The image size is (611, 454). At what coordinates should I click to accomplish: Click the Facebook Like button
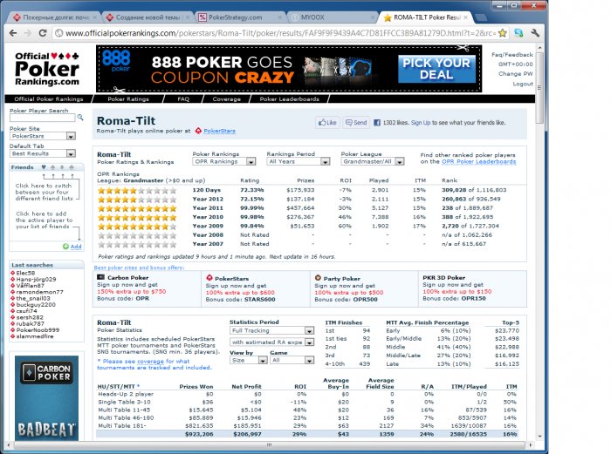pyautogui.click(x=327, y=124)
